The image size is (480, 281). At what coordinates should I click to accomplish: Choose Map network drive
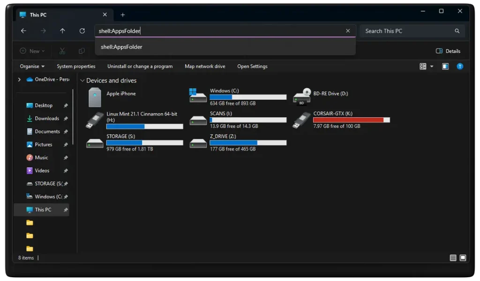click(x=205, y=66)
